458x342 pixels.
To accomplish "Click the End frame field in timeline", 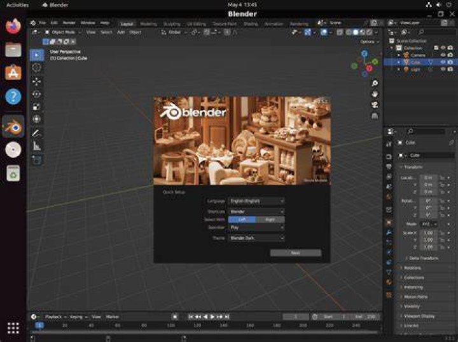I will 365,317.
